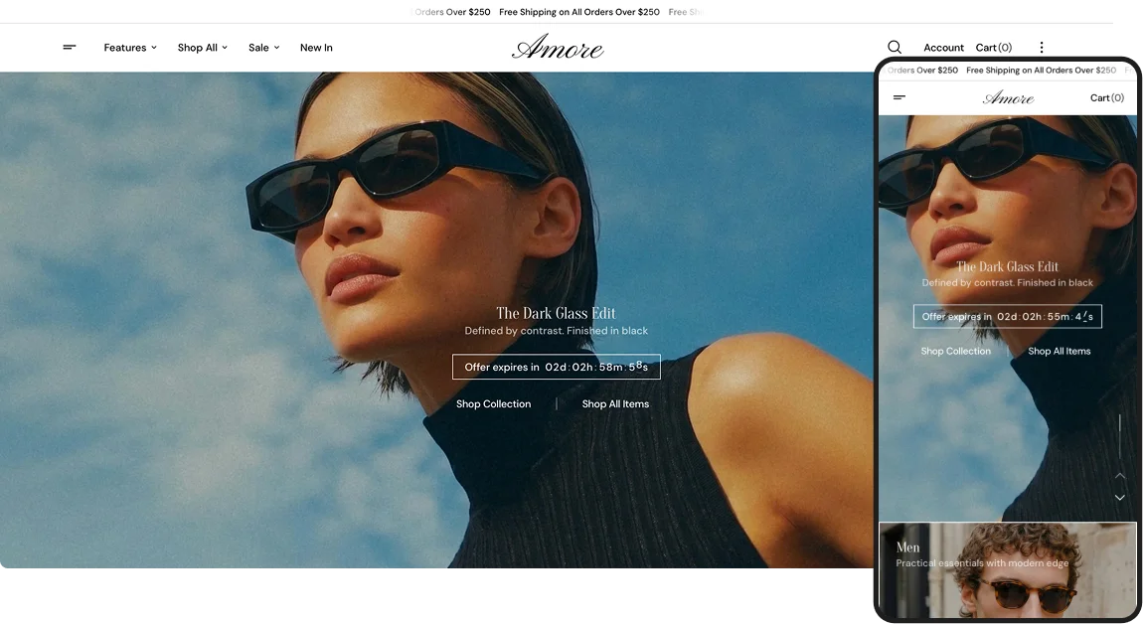This screenshot has width=1143, height=624.
Task: Open the three-dot more options icon
Action: (1042, 48)
